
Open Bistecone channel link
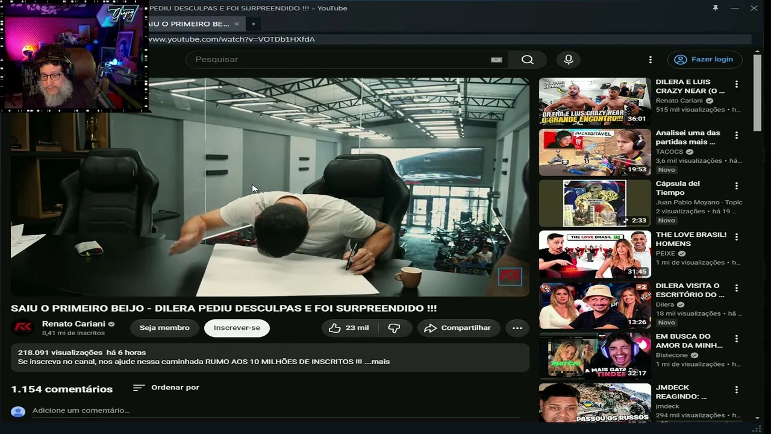pyautogui.click(x=672, y=356)
